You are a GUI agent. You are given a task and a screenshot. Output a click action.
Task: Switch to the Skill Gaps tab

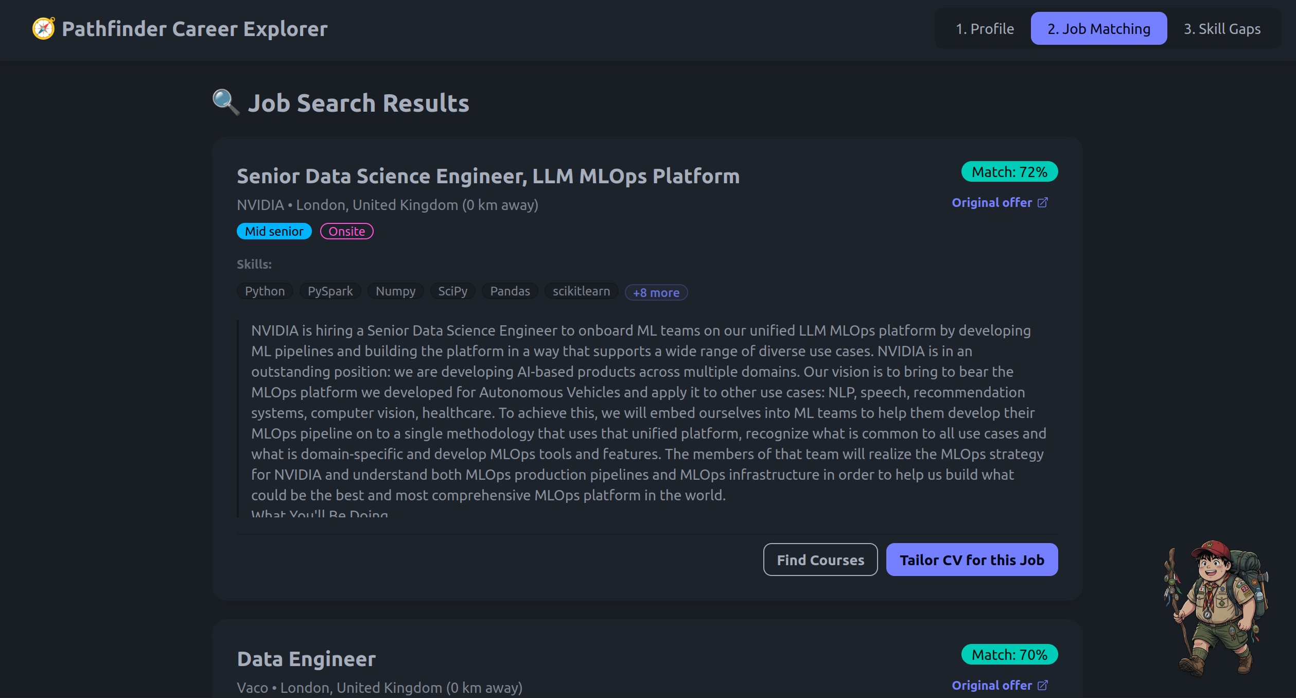1222,29
